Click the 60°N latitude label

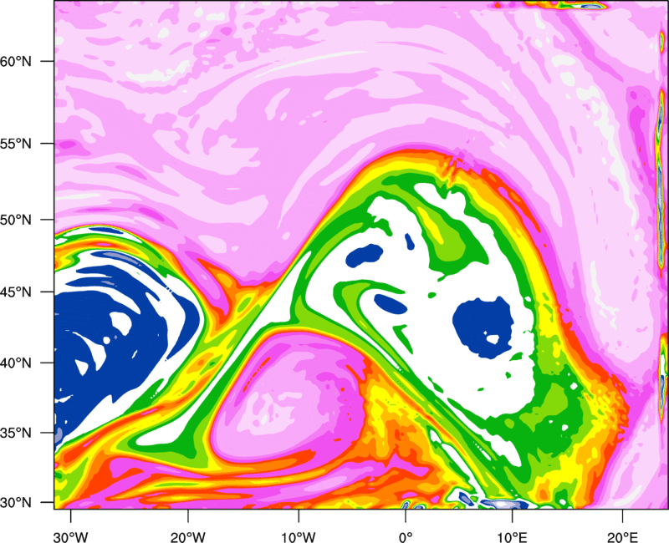click(x=16, y=62)
